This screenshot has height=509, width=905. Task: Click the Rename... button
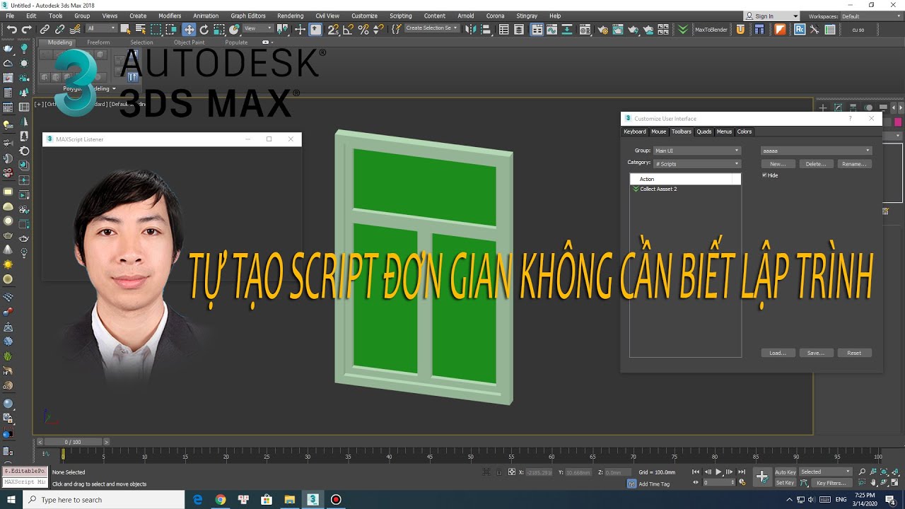pyautogui.click(x=854, y=164)
